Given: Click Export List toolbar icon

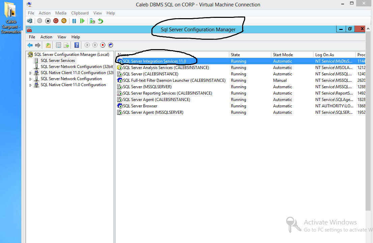Looking at the screenshot, I should coord(66,45).
